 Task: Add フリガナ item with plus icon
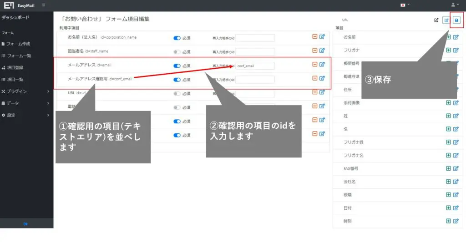coord(448,50)
